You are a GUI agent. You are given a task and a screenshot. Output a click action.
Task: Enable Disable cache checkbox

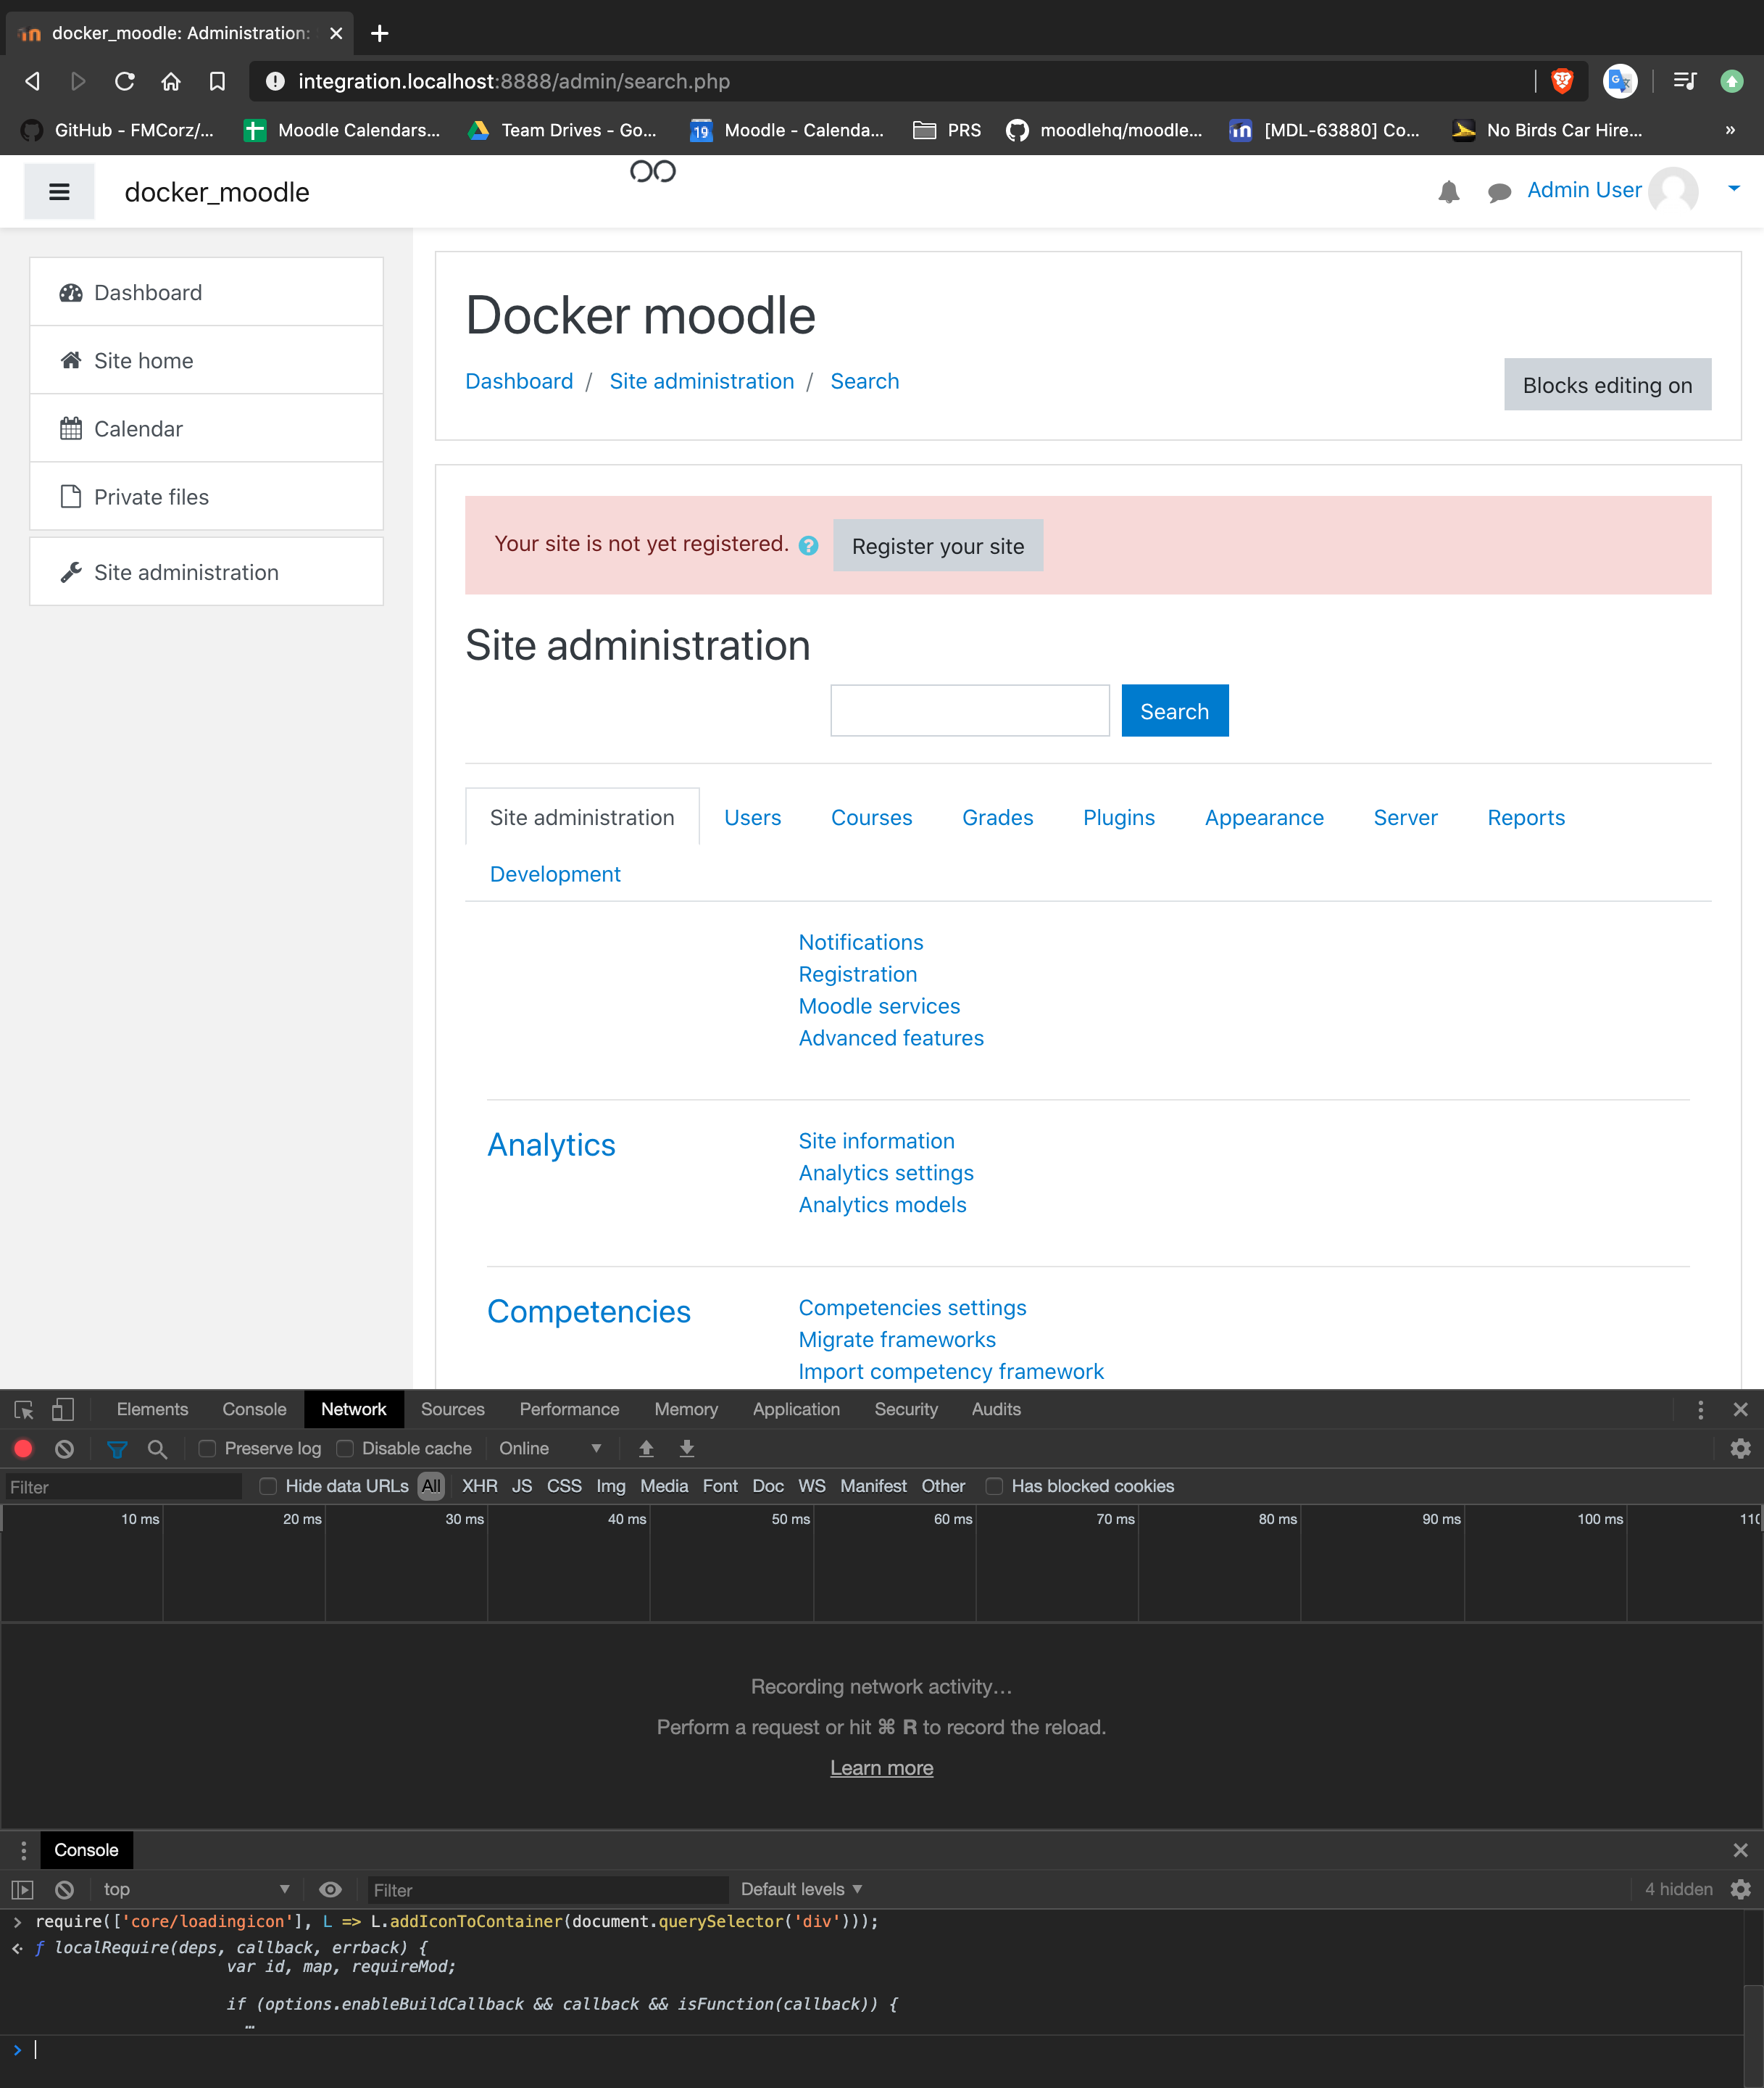pyautogui.click(x=345, y=1448)
